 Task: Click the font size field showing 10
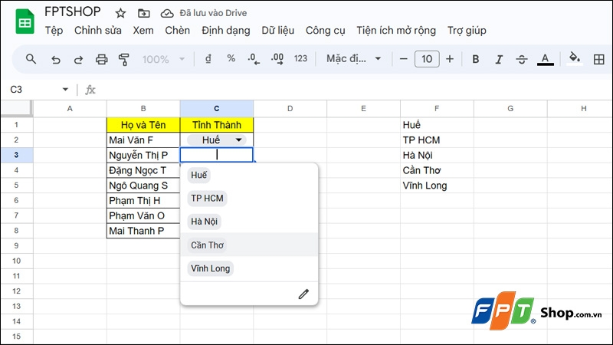tap(427, 59)
